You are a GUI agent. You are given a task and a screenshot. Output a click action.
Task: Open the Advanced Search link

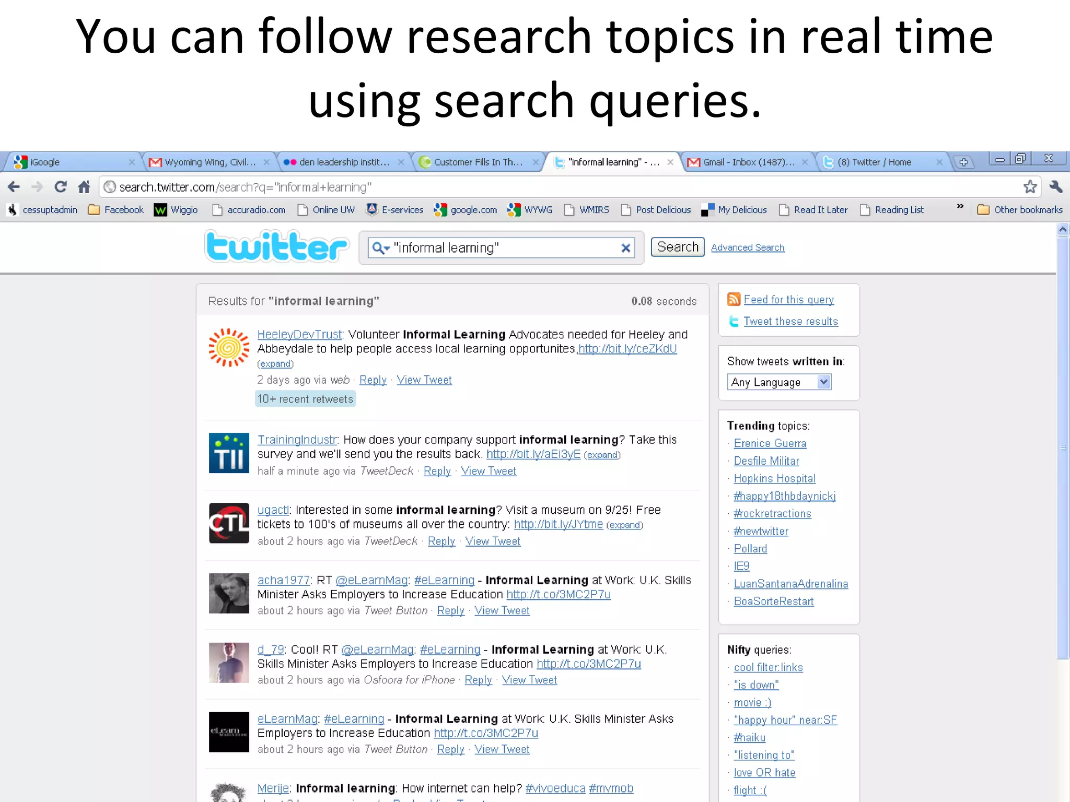coord(748,247)
